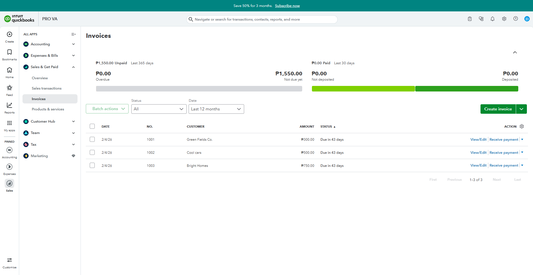Screen dimensions: 533x275
Task: Click the Expenses & Bills app icon
Action: pyautogui.click(x=26, y=56)
